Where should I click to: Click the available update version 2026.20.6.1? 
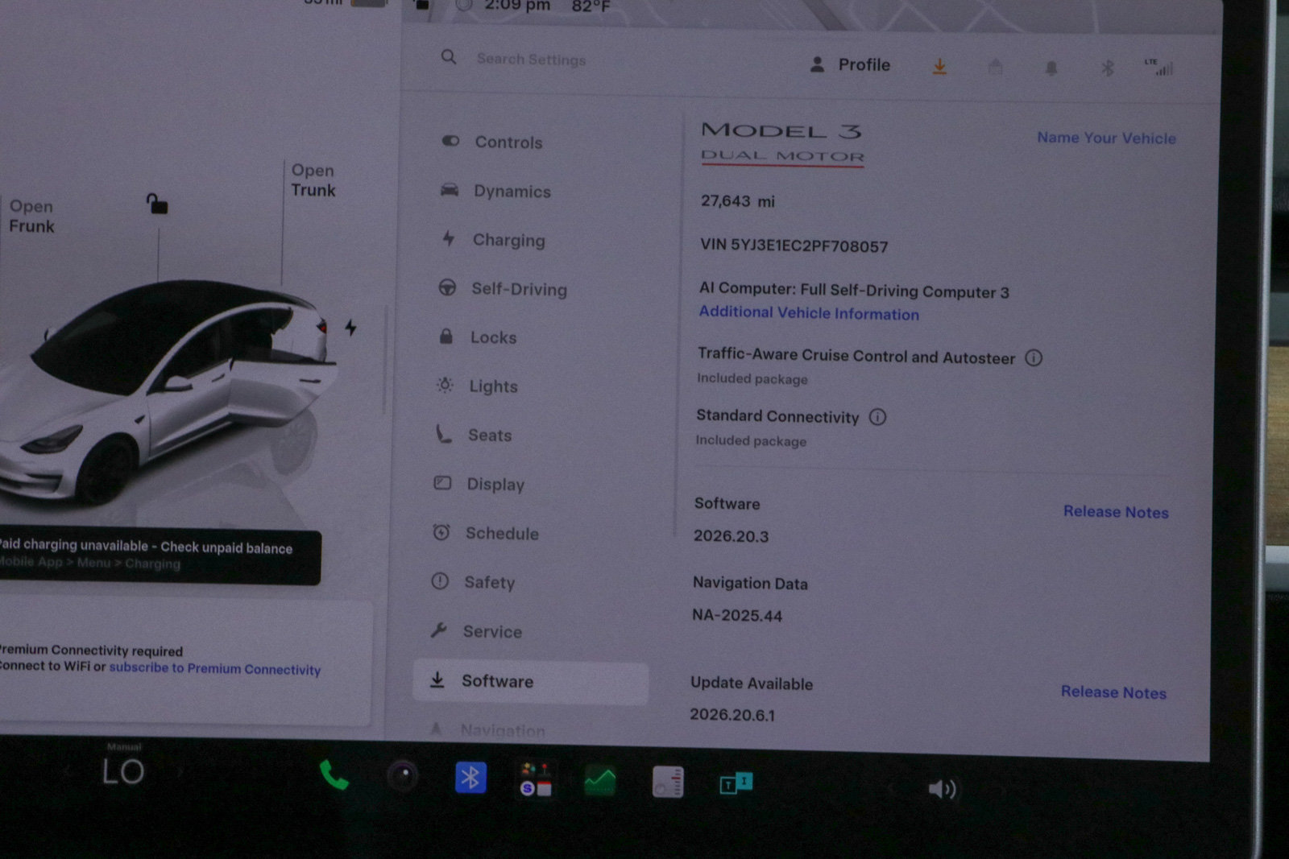click(x=732, y=715)
